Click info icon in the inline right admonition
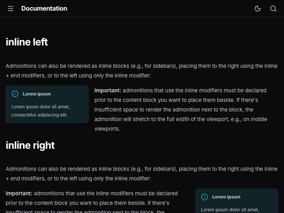The height and width of the screenshot is (213, 284). (x=204, y=197)
